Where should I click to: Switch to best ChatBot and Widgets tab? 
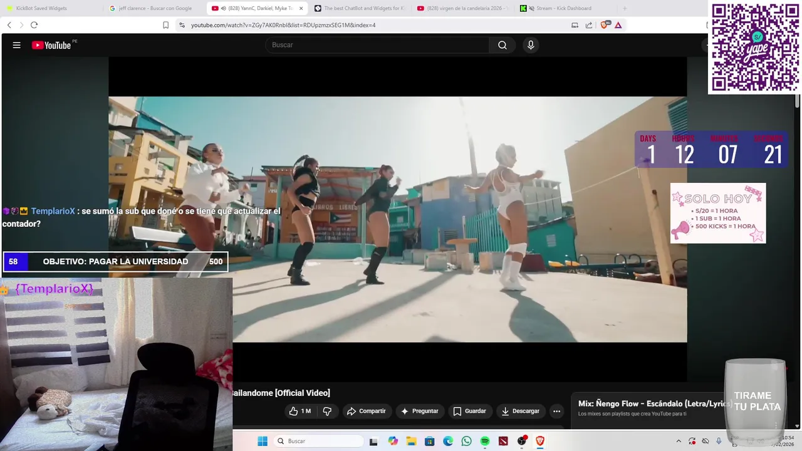click(x=360, y=8)
